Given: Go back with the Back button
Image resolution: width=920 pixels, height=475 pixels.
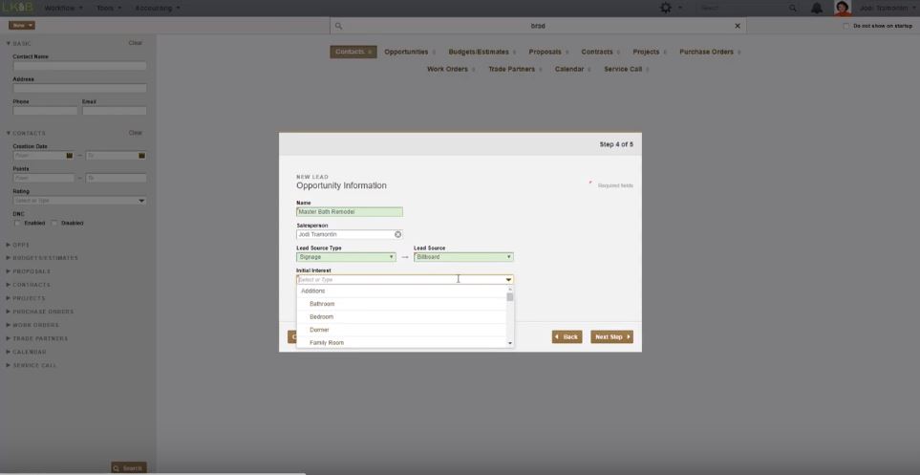Looking at the screenshot, I should pos(567,336).
